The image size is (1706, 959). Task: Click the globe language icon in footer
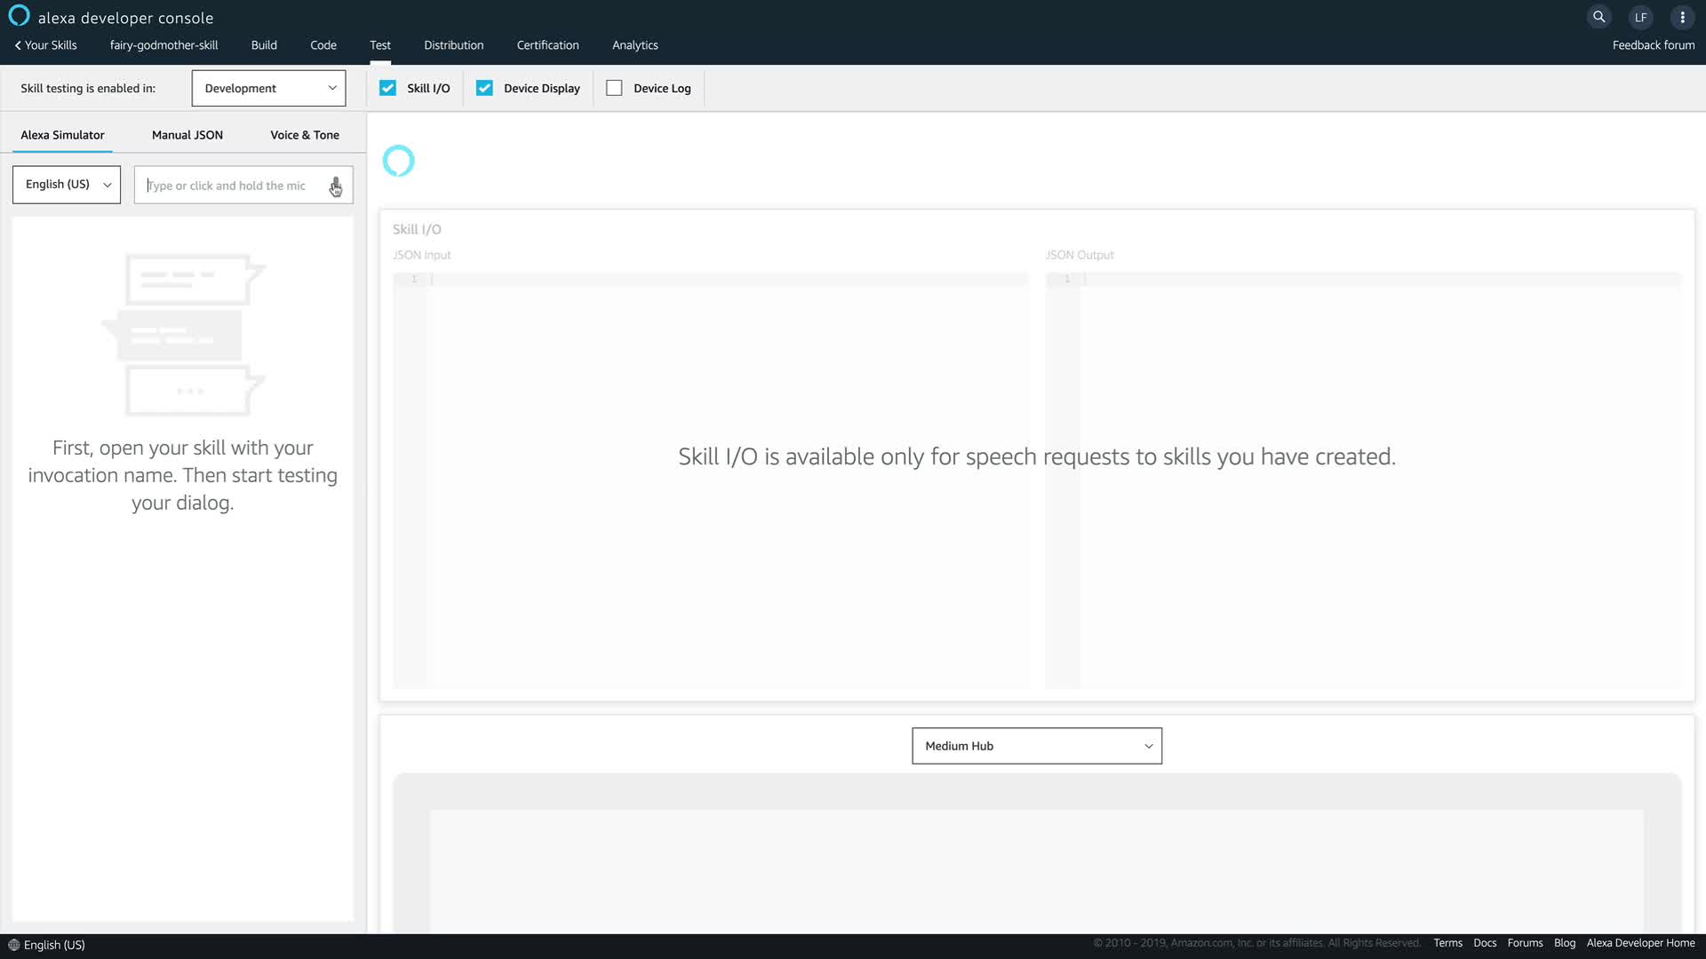(13, 945)
